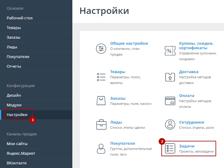Open Рабочий стол in the sidebar

pyautogui.click(x=20, y=18)
